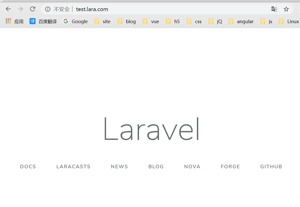Viewport: 300px width, 207px height.
Task: Open the LARACASTS link
Action: click(x=73, y=167)
